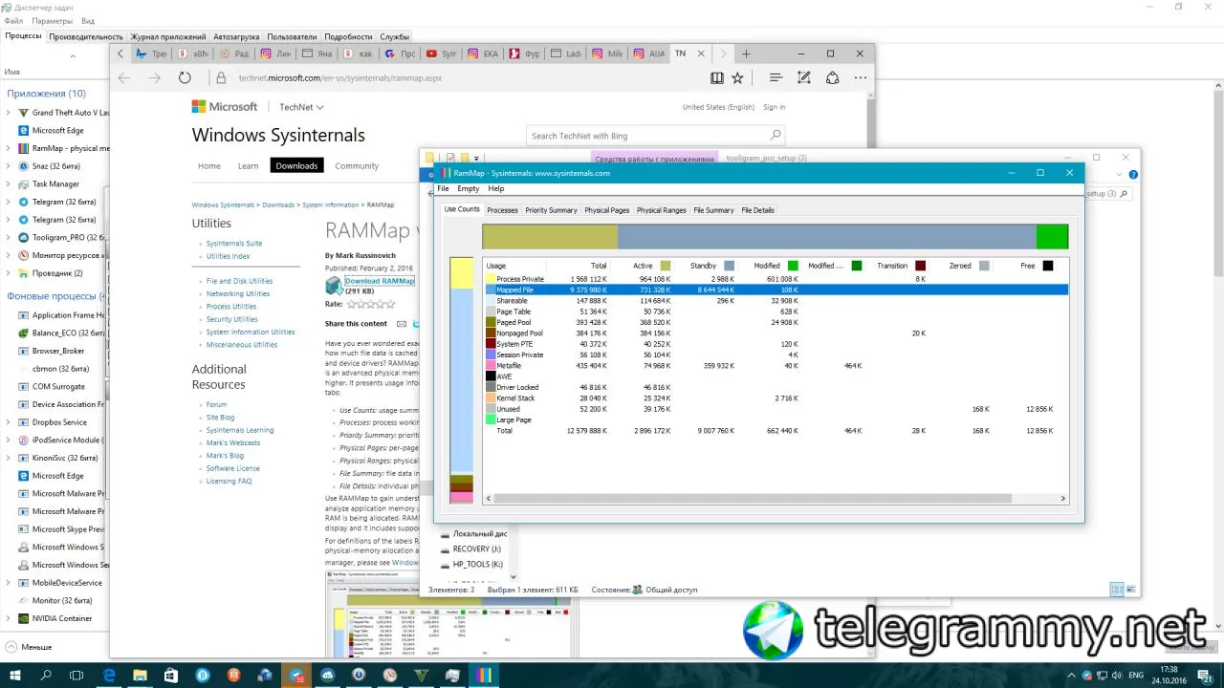Viewport: 1224px width, 688px height.
Task: Open the Mark's Blog link
Action: [225, 456]
